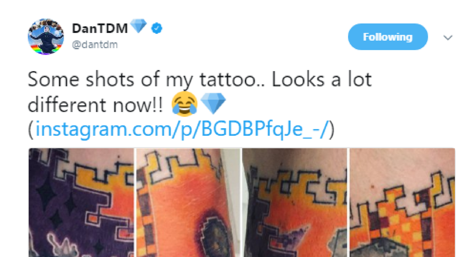The image size is (458, 257).
Task: Open the DanTDM display name link
Action: pyautogui.click(x=100, y=29)
